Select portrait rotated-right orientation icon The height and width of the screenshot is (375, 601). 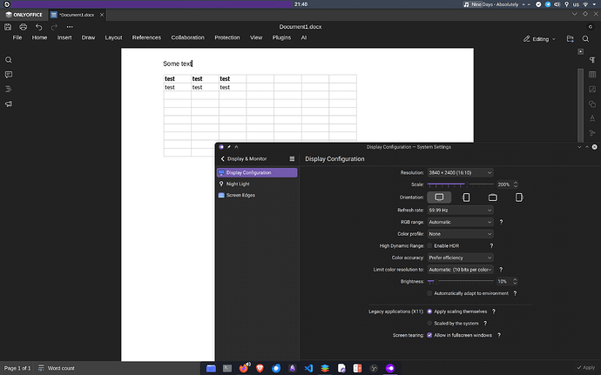coord(519,198)
